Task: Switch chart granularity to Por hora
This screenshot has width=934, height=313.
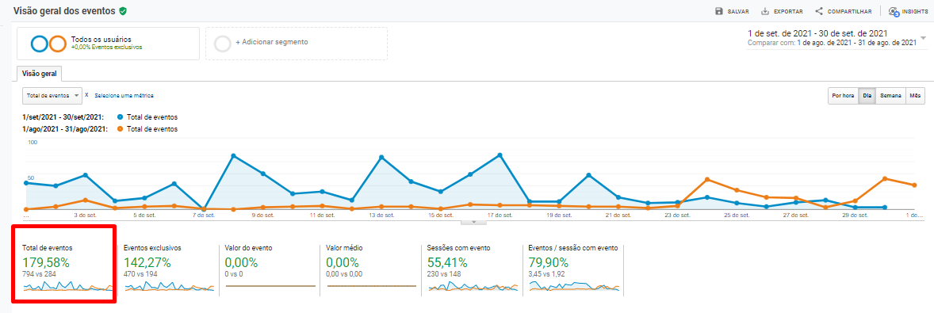Action: (843, 96)
